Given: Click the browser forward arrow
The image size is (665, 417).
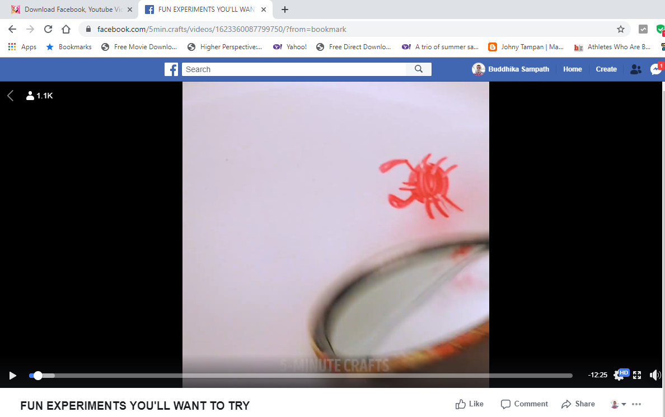Looking at the screenshot, I should point(30,29).
